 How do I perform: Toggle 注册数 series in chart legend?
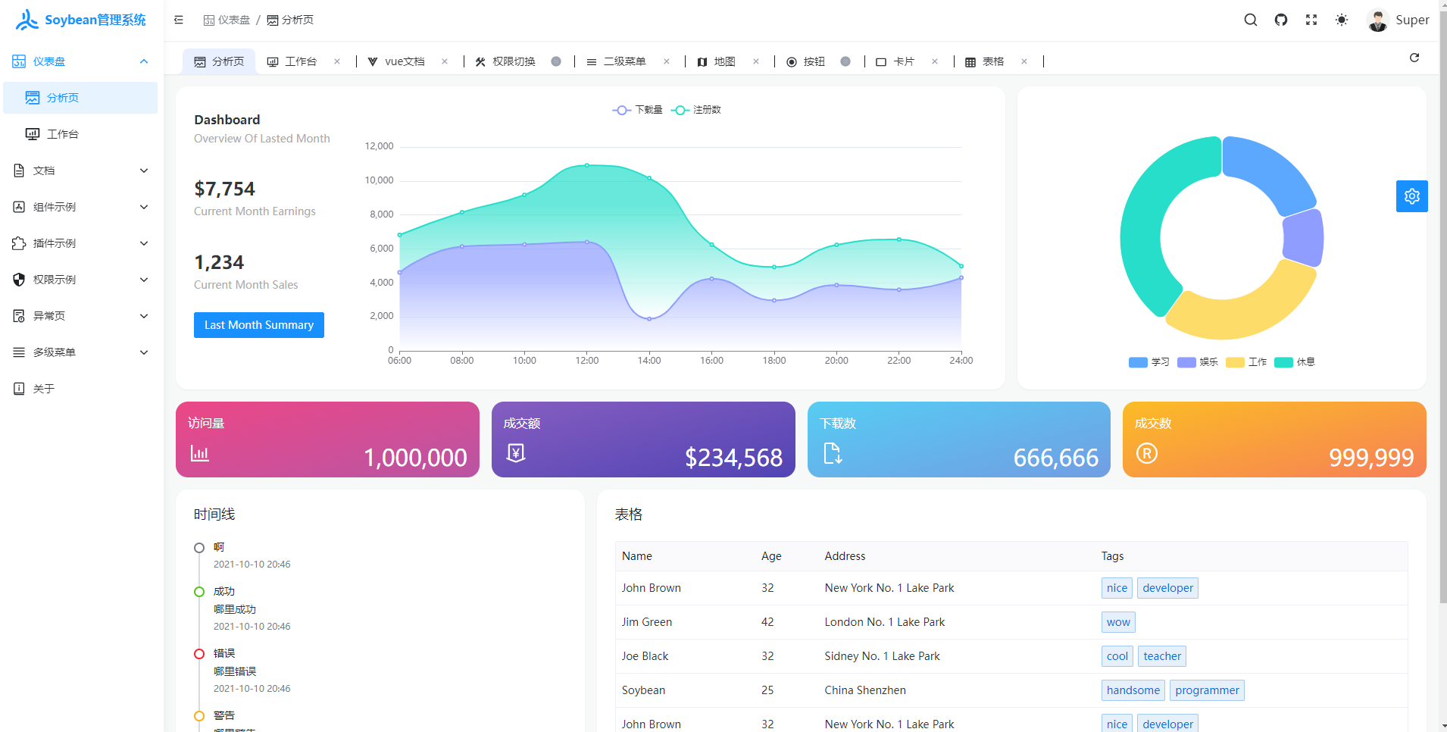click(696, 110)
